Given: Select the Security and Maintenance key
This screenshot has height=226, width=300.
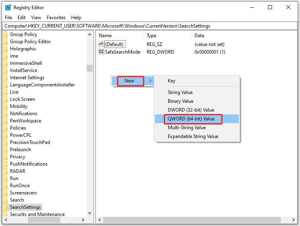Looking at the screenshot, I should click(x=37, y=214).
